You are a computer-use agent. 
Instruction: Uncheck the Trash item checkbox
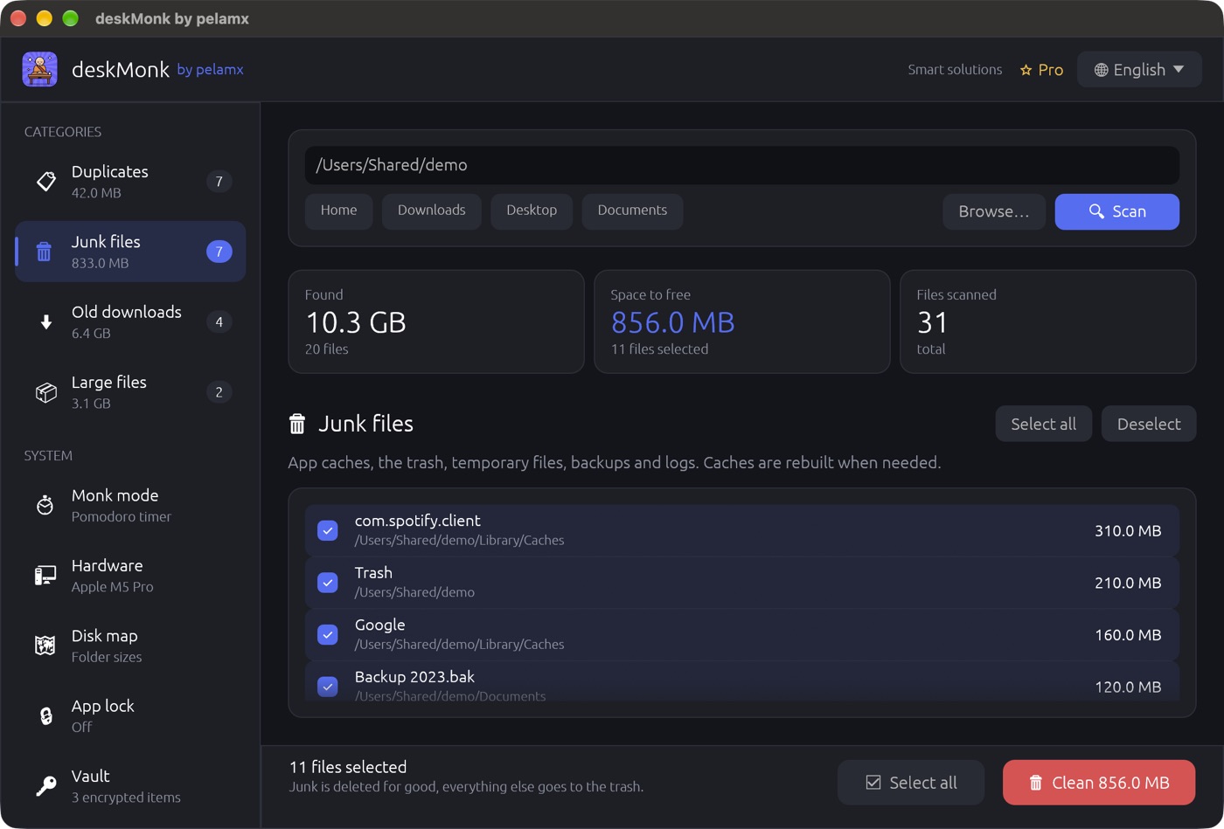(328, 583)
